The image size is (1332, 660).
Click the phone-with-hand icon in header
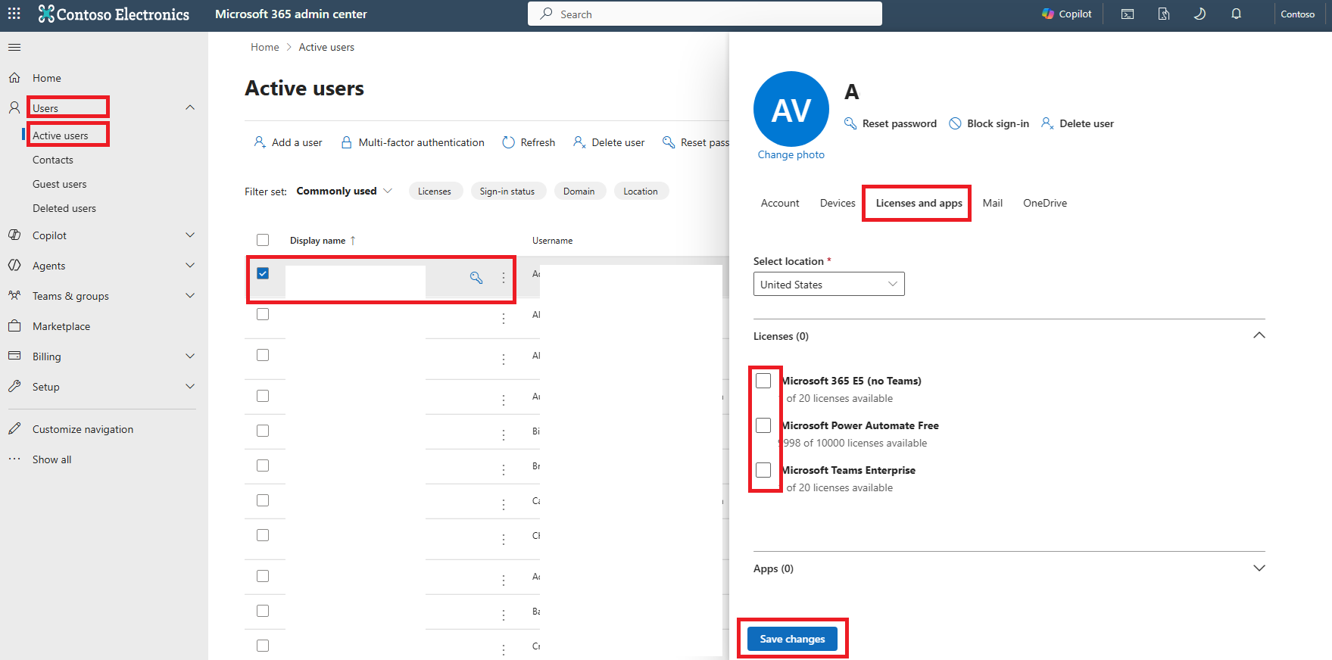coord(1164,14)
